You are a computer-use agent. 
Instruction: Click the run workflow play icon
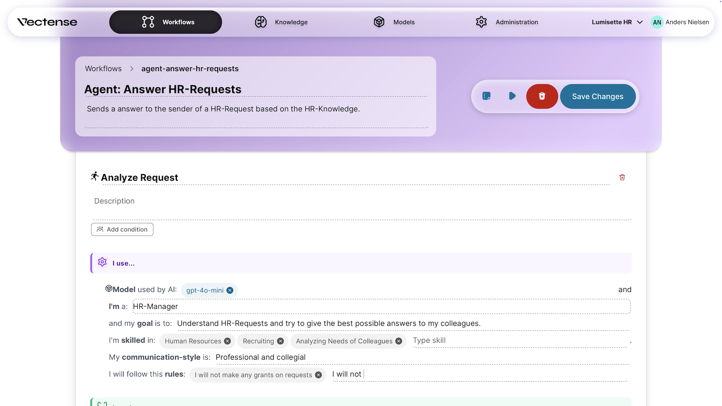pos(512,96)
